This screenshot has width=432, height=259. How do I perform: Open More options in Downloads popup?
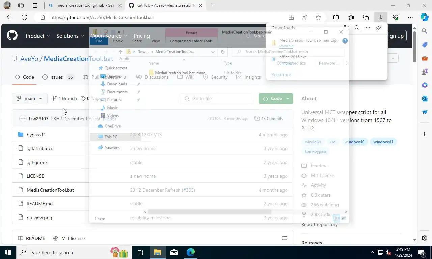[368, 28]
